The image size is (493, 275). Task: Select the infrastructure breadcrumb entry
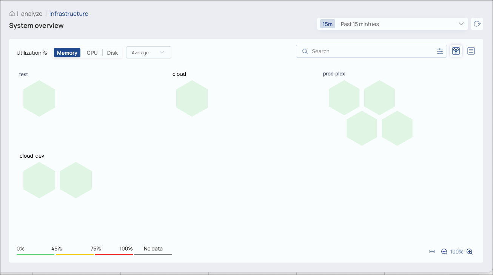(69, 14)
